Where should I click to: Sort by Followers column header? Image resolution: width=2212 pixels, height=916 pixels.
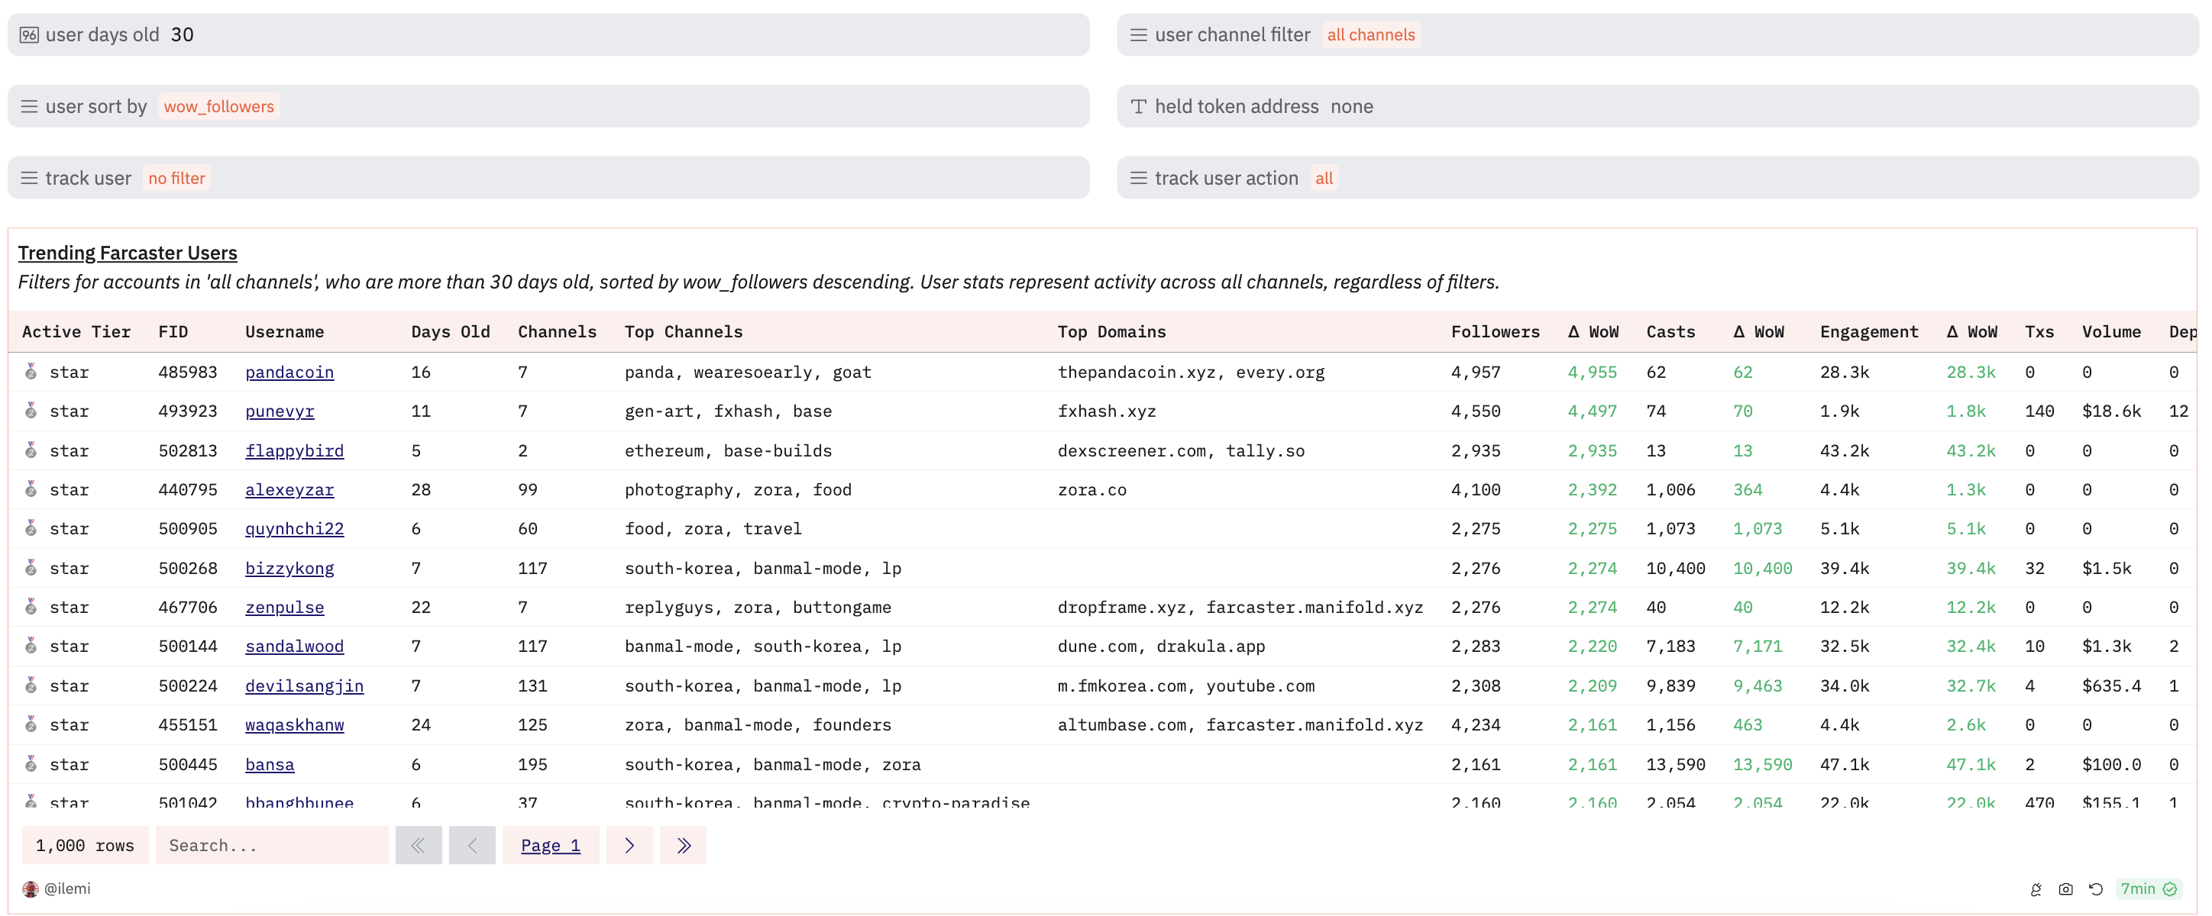tap(1495, 331)
